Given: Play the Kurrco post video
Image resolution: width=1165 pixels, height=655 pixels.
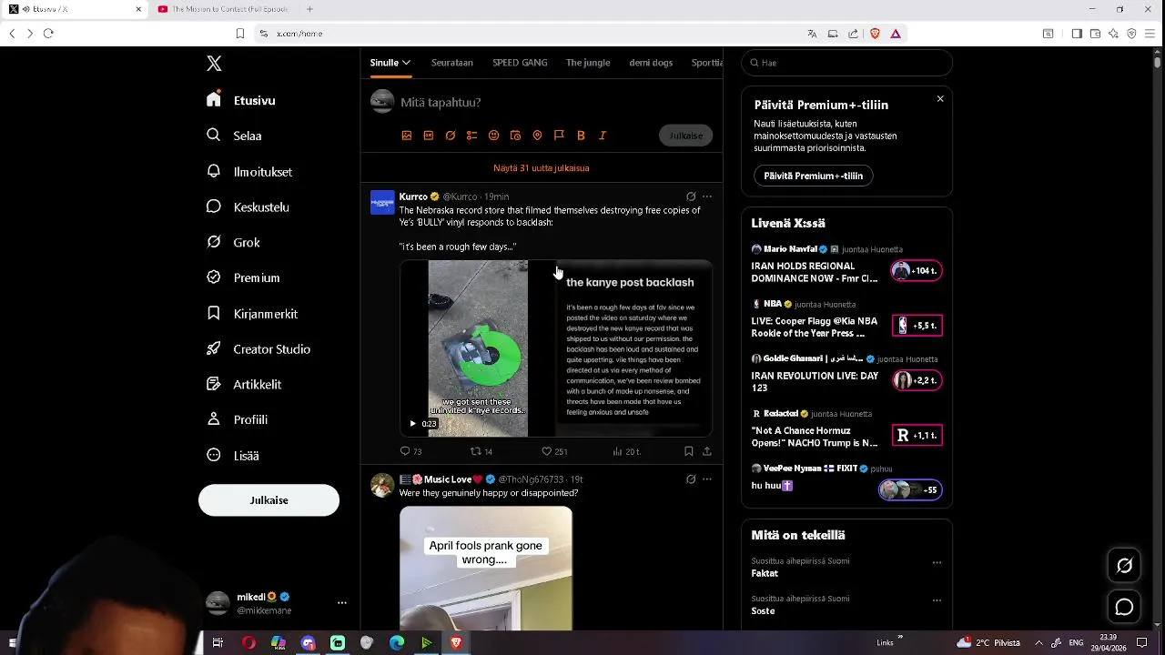Looking at the screenshot, I should 412,423.
